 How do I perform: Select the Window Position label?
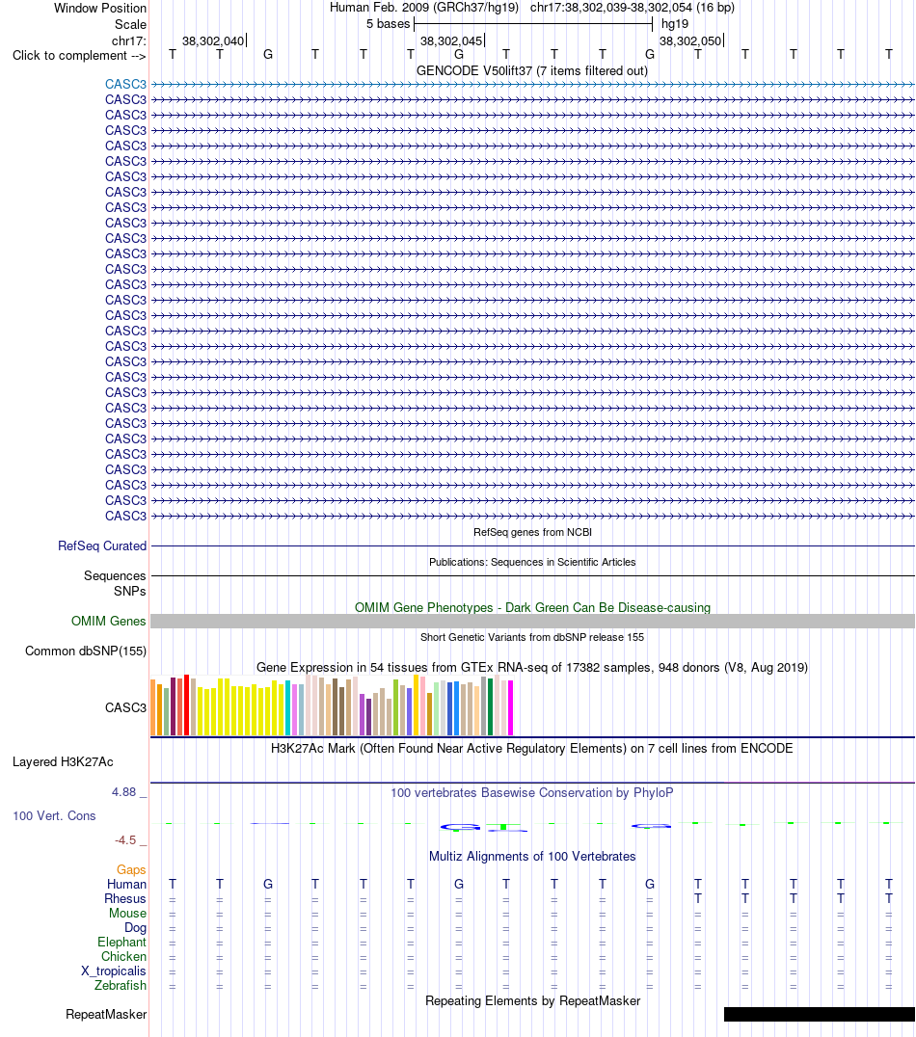pos(100,8)
